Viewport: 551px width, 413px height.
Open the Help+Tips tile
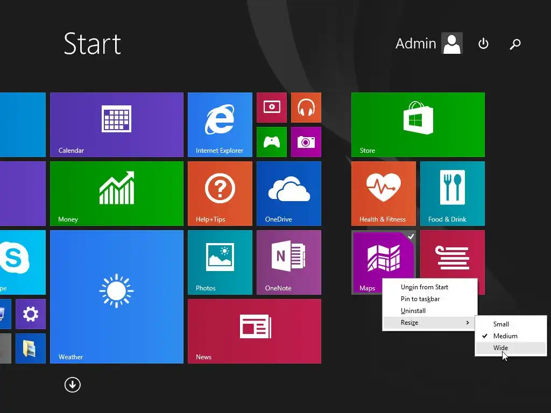(220, 194)
